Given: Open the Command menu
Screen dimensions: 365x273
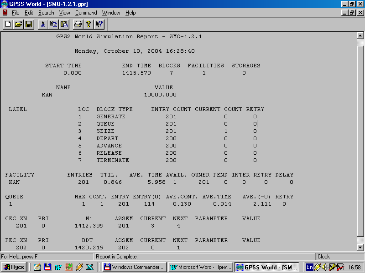Looking at the screenshot, I should 86,13.
